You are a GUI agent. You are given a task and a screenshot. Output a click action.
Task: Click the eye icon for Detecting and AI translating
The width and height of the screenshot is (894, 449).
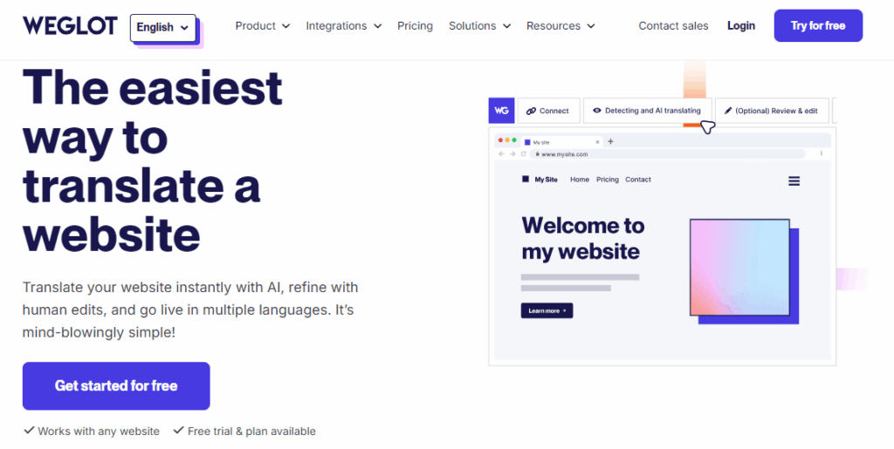click(597, 111)
